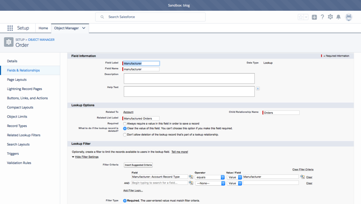Open the Setup gear icon in header
Viewport: 361px width, 204px height.
pyautogui.click(x=330, y=17)
